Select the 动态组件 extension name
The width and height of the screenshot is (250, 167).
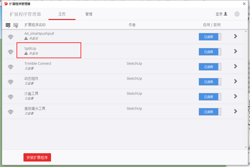(x=31, y=78)
